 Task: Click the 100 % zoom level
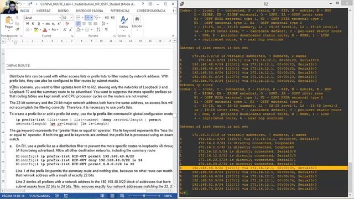coord(168,196)
